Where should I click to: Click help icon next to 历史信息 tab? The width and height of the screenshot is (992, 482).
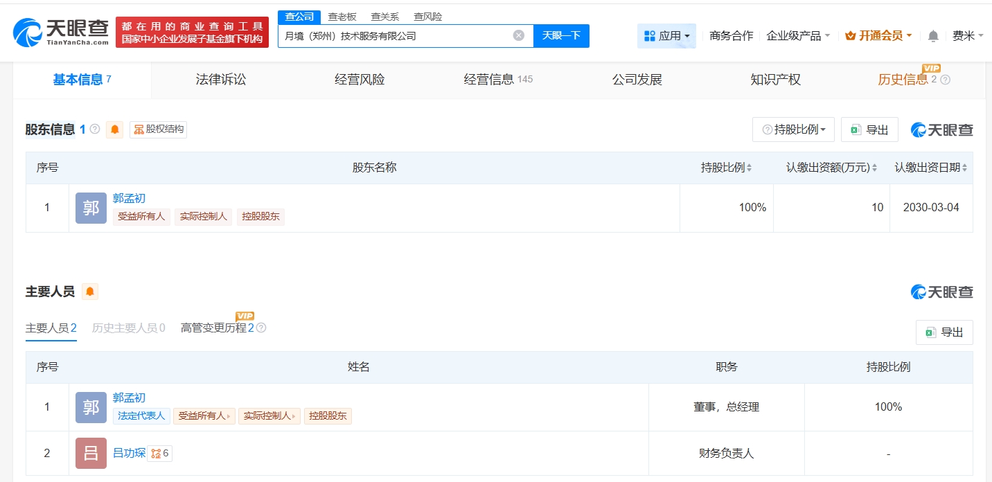point(946,80)
